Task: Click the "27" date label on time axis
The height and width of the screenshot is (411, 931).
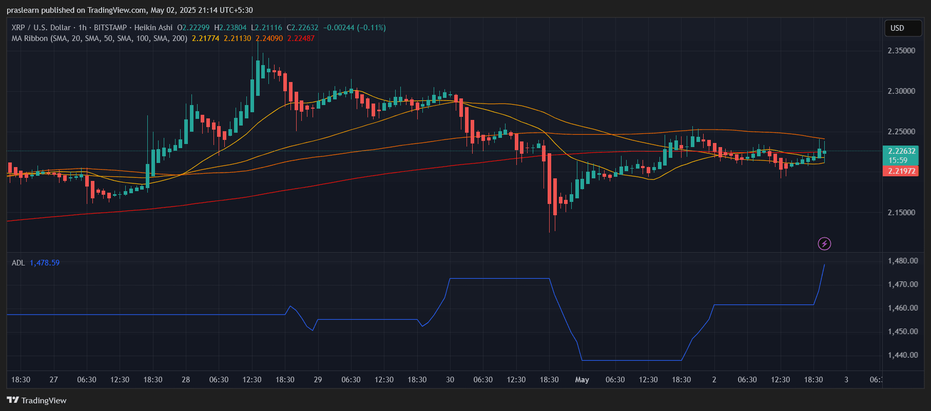Action: coord(53,380)
